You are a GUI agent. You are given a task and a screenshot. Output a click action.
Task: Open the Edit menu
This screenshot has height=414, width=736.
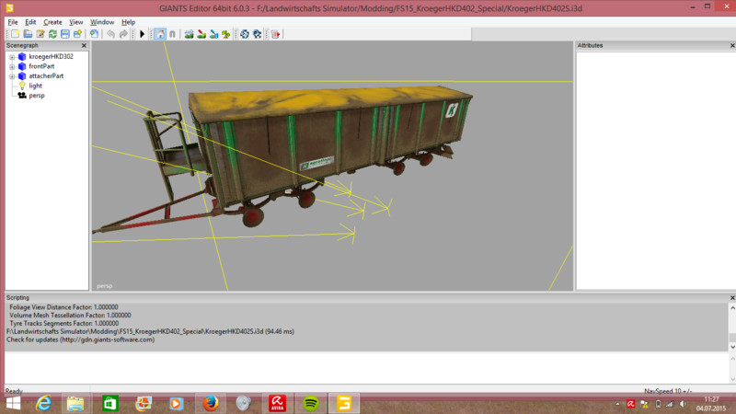(30, 22)
